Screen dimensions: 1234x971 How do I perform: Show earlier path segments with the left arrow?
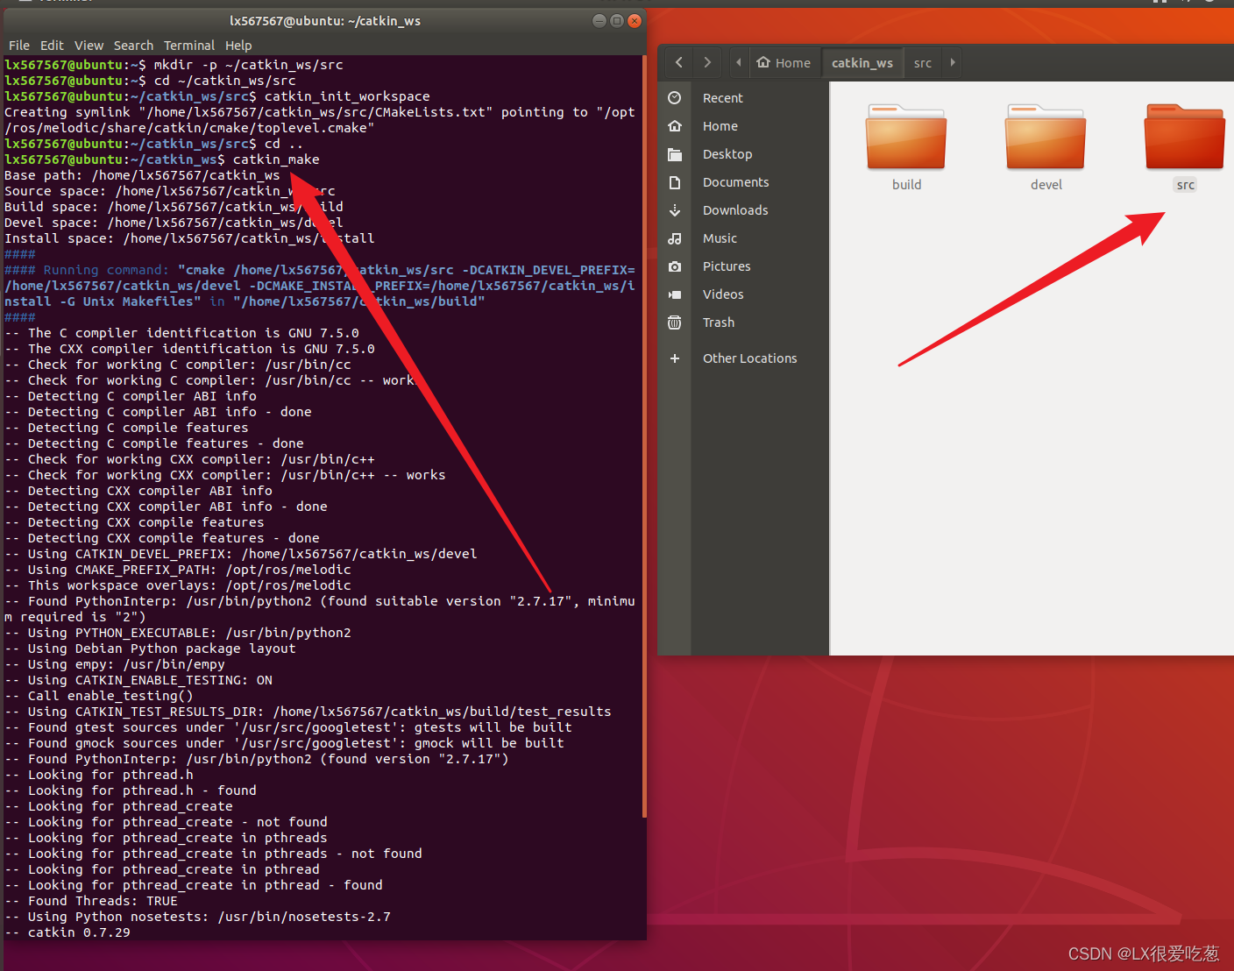739,62
